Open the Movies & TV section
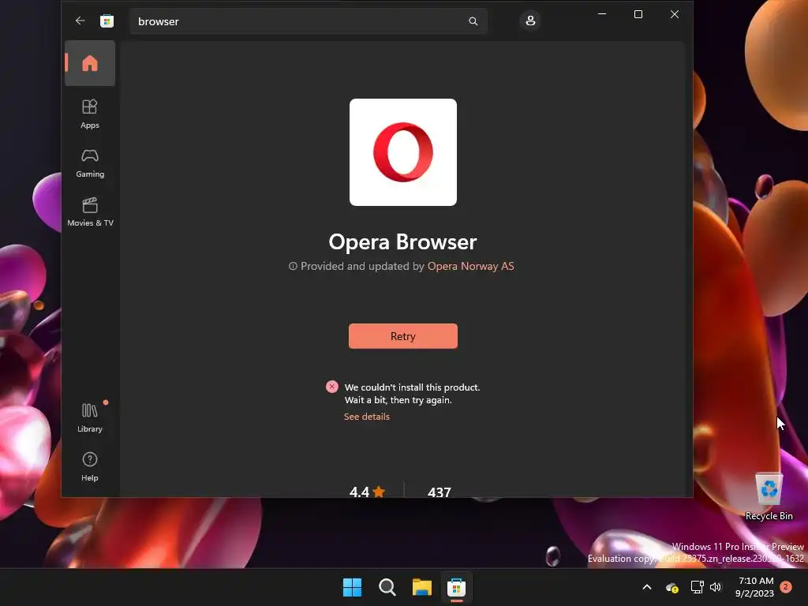The height and width of the screenshot is (606, 808). click(x=90, y=211)
